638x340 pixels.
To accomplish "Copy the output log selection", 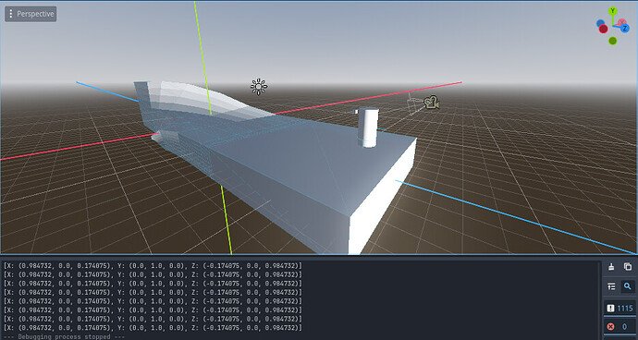I will tap(628, 267).
